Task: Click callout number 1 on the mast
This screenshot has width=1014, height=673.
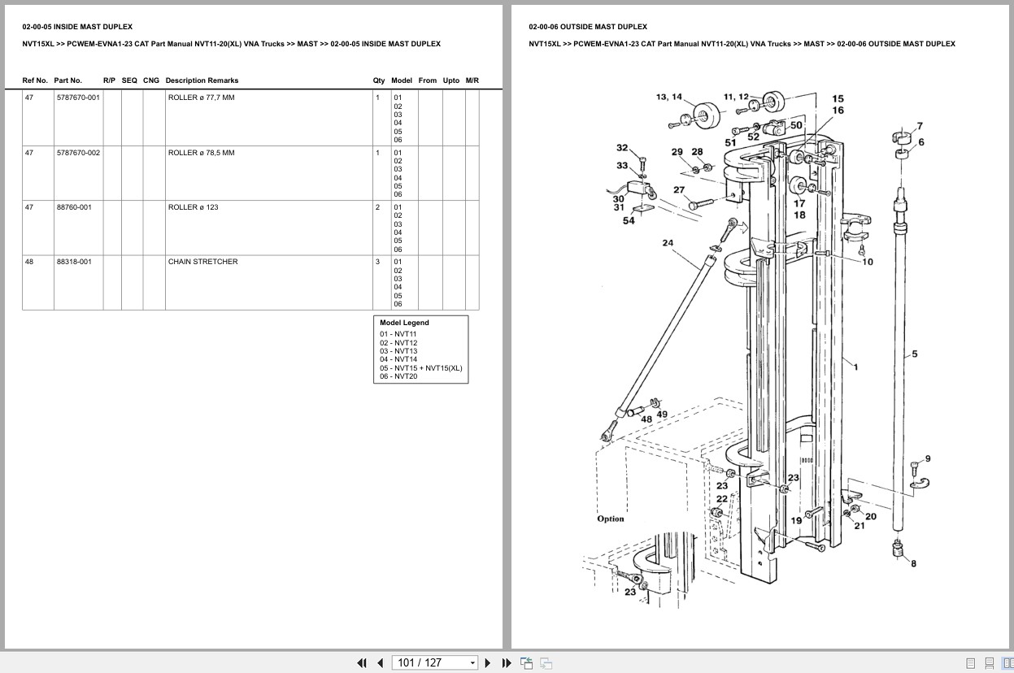Action: [x=855, y=367]
